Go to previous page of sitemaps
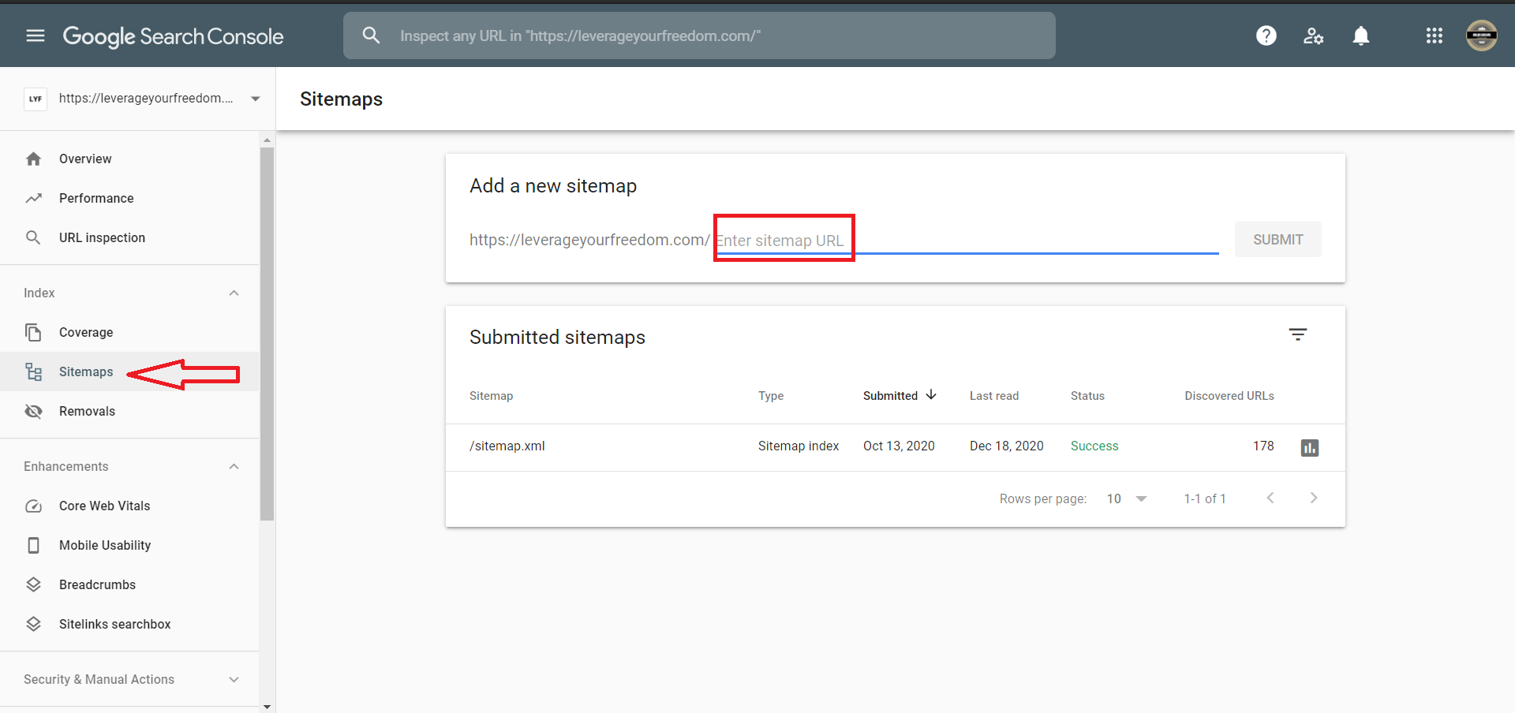 point(1270,498)
